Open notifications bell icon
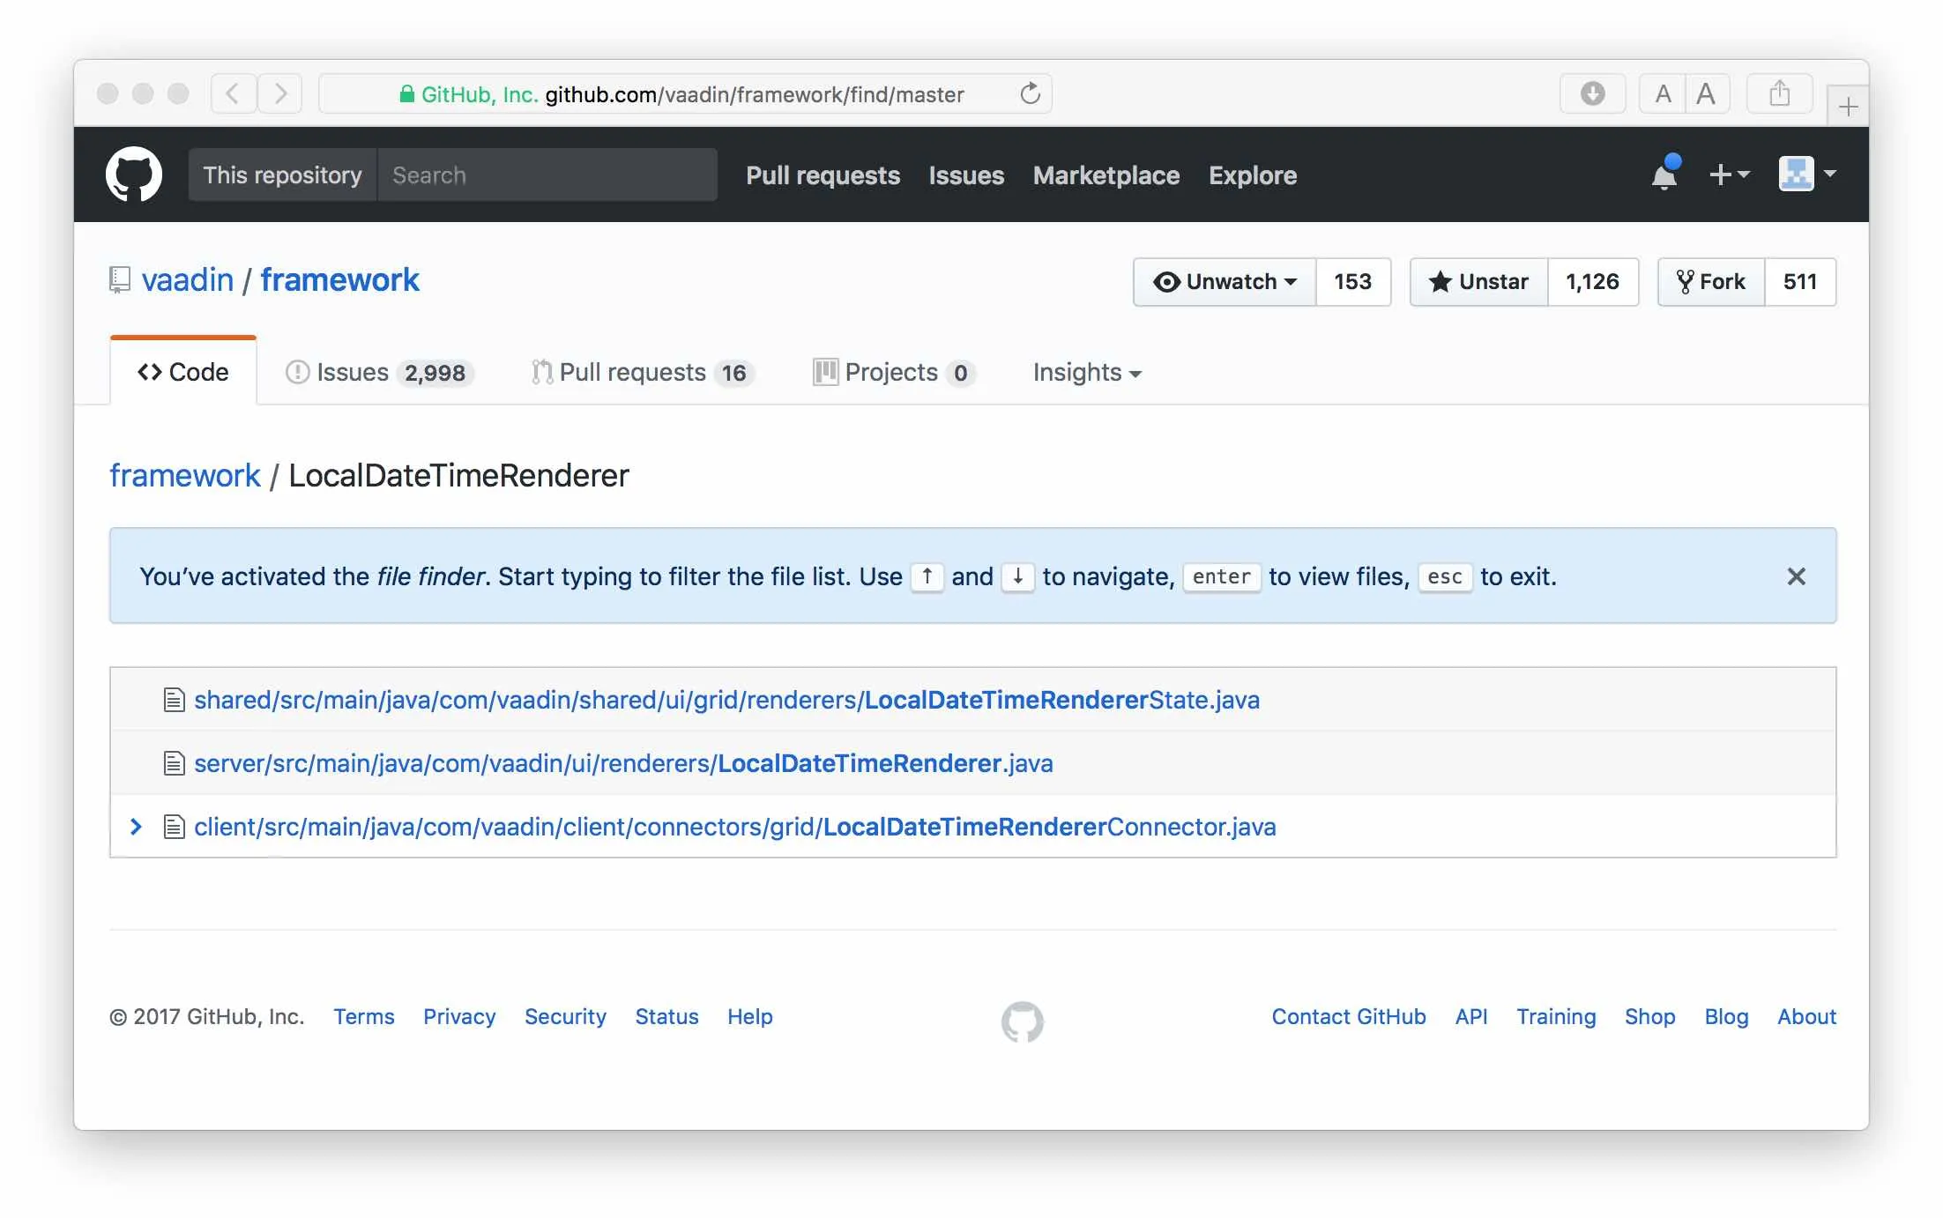The width and height of the screenshot is (1943, 1218). (1664, 175)
